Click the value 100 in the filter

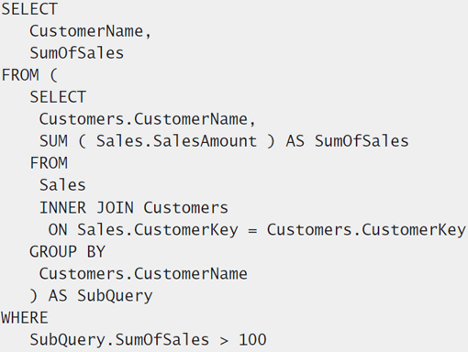coord(252,340)
